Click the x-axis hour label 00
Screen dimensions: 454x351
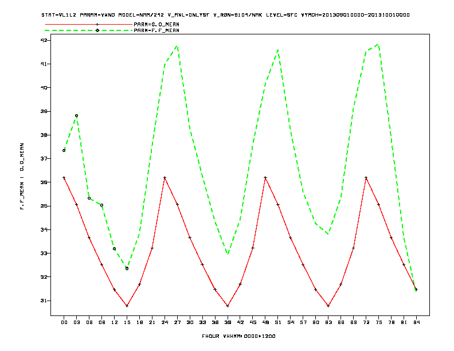pyautogui.click(x=64, y=322)
